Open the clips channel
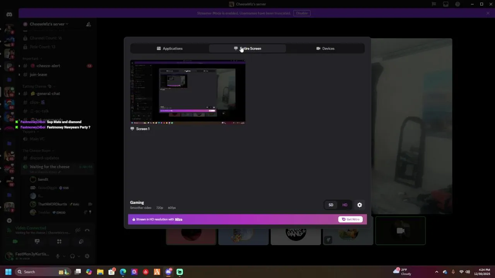Screen dimensions: 495x278 point(57,102)
